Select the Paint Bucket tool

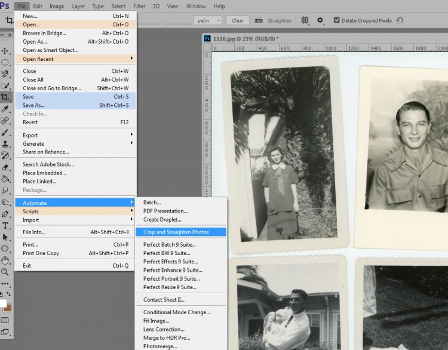click(5, 179)
